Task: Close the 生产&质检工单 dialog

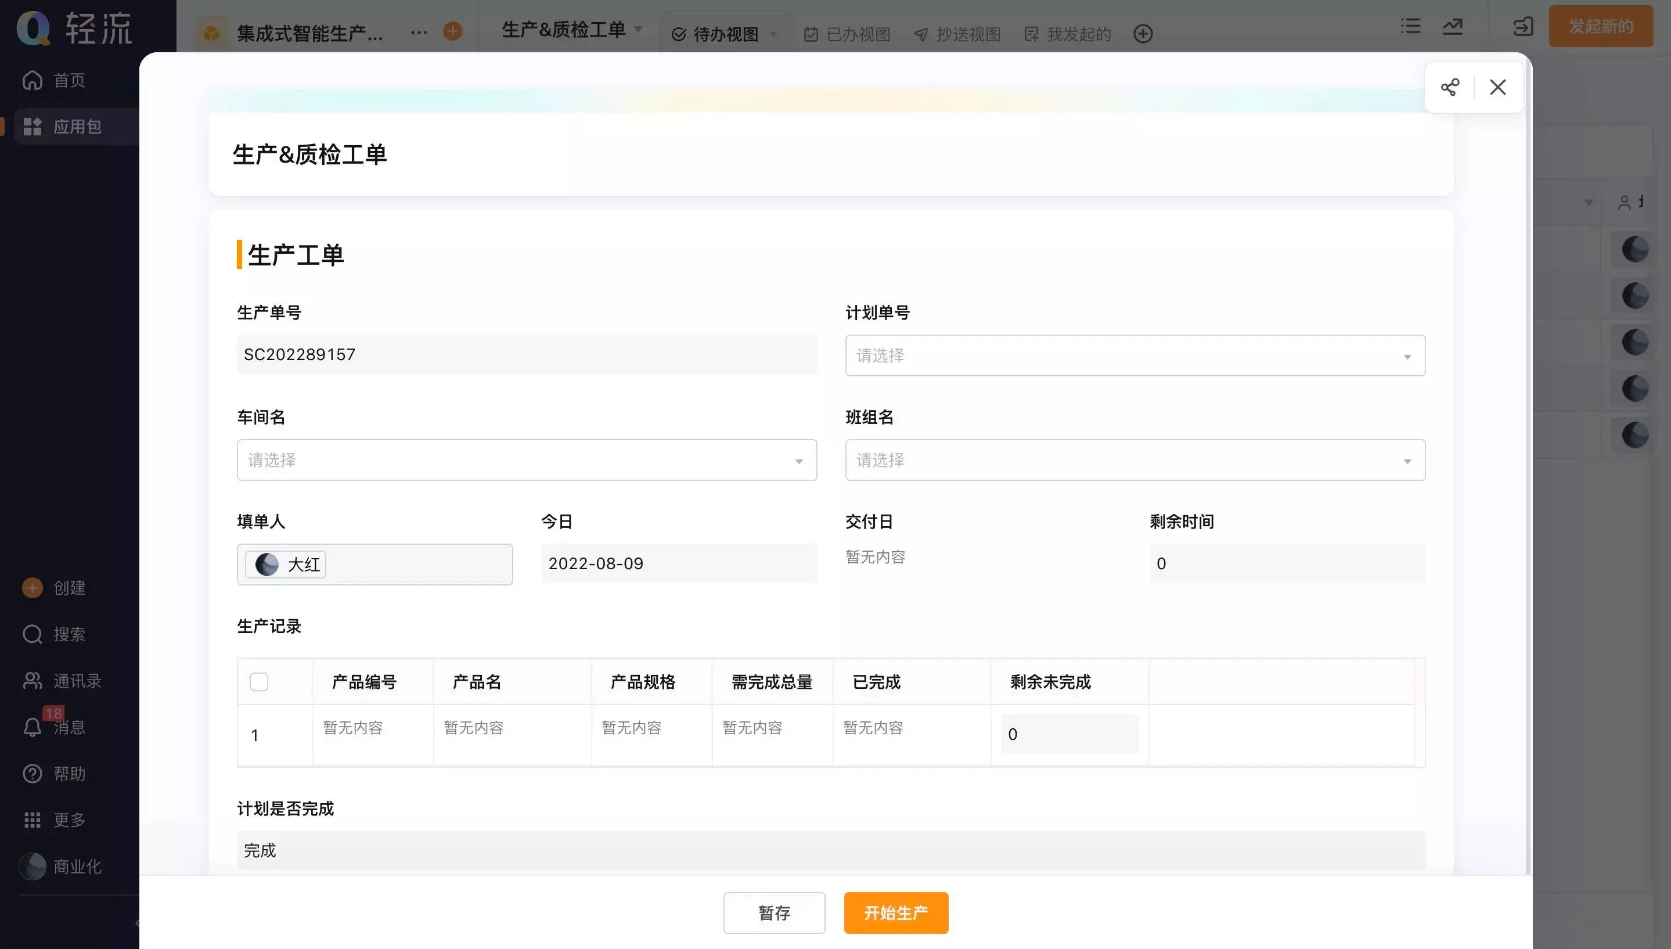Action: point(1498,87)
